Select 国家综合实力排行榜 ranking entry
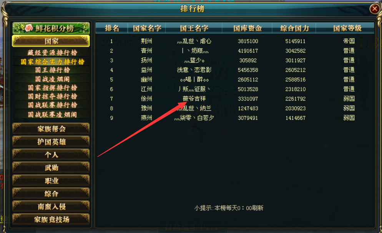The height and width of the screenshot is (233, 382). [52, 61]
